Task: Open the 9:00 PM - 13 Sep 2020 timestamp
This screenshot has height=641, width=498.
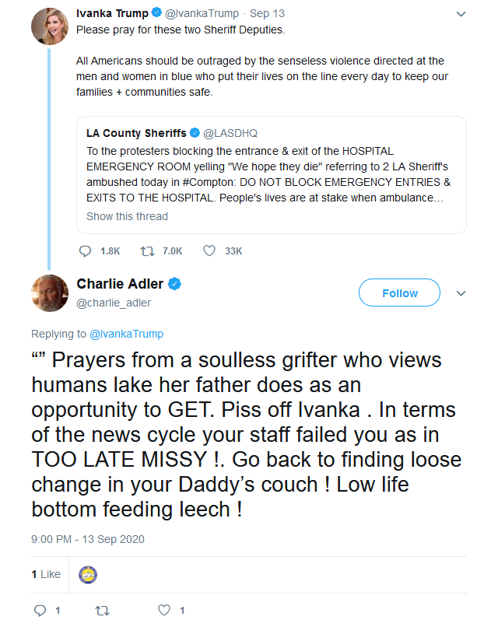Action: click(88, 539)
